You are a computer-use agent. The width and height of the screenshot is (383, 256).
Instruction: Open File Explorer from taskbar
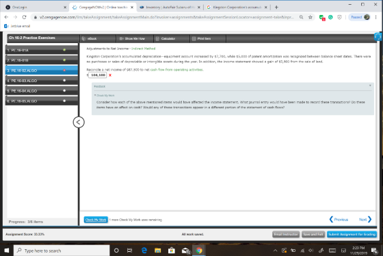point(158,251)
